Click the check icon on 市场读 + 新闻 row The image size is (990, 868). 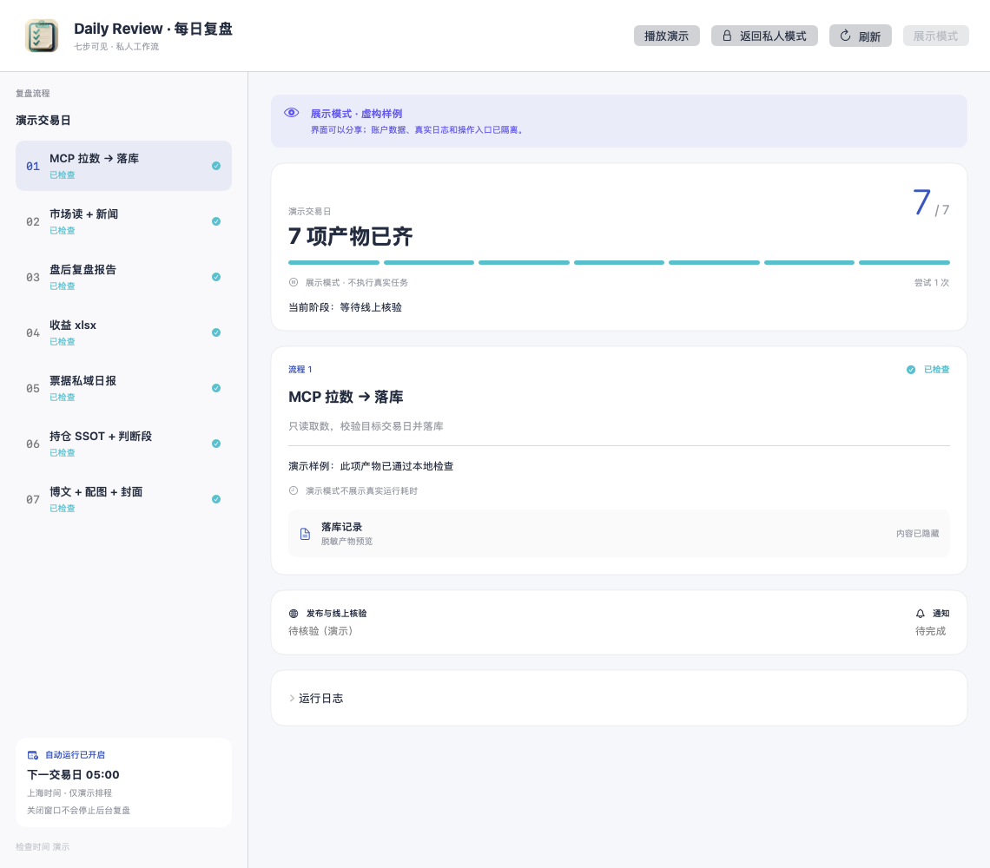point(216,221)
